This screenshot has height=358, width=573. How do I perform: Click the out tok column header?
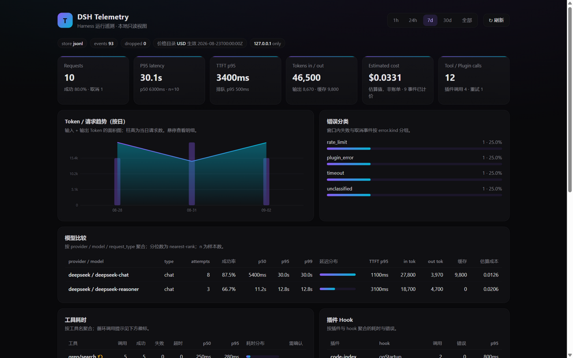pyautogui.click(x=435, y=261)
